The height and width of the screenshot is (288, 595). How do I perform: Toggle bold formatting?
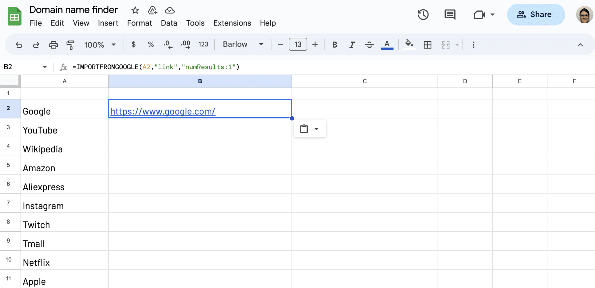tap(335, 44)
